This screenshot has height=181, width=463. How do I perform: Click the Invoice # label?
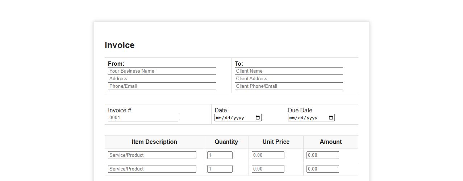(120, 110)
